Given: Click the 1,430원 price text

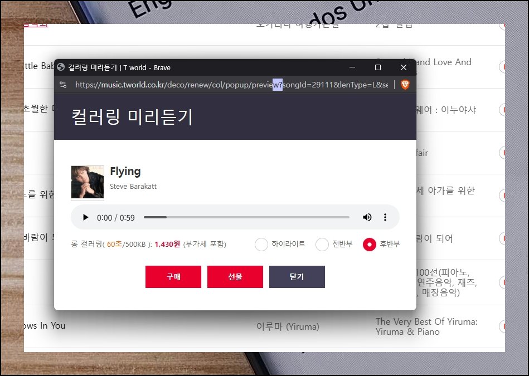Looking at the screenshot, I should [167, 244].
